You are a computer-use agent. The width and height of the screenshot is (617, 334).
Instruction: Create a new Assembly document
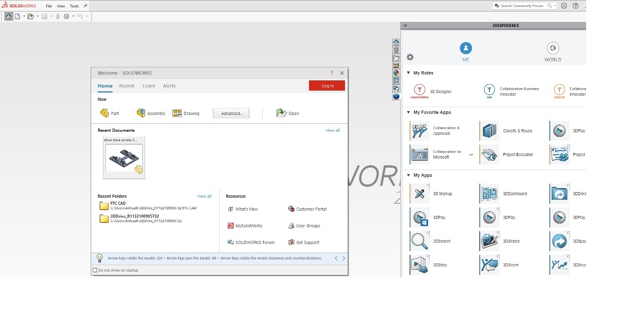[150, 113]
